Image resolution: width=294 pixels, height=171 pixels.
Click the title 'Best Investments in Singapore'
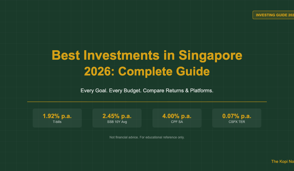[147, 55]
